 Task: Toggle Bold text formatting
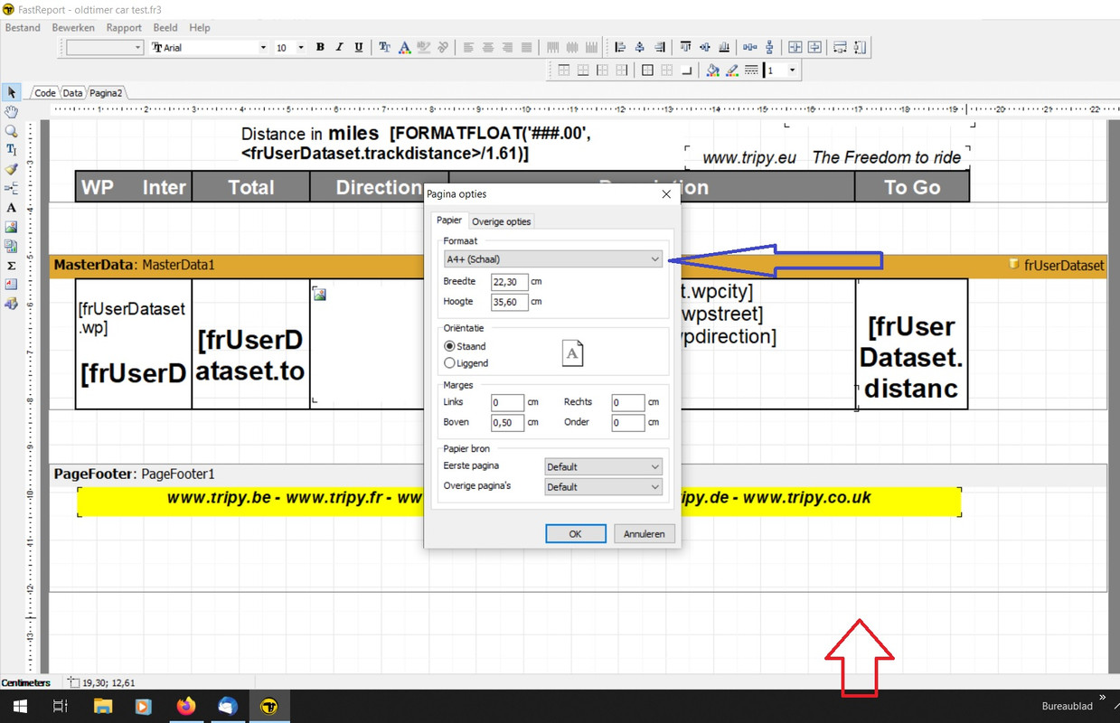[320, 47]
